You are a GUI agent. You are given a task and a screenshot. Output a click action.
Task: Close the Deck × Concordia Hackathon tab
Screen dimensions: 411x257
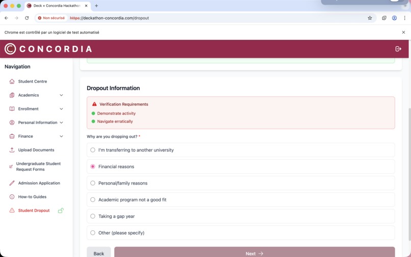coord(86,6)
